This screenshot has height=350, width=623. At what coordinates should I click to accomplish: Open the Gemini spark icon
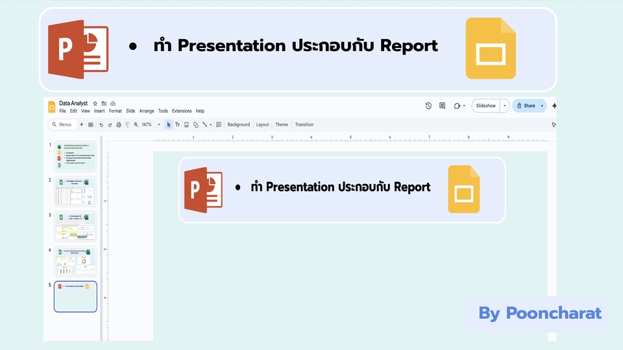click(x=554, y=106)
